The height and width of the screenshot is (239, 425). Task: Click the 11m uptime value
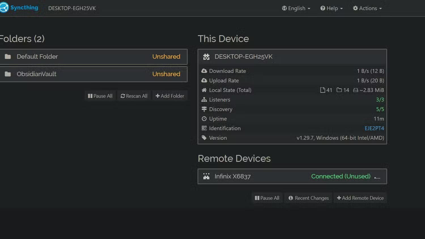click(x=379, y=119)
